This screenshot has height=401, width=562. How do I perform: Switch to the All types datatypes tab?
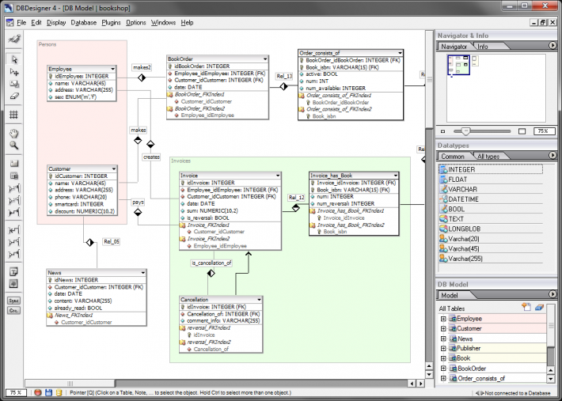pyautogui.click(x=488, y=157)
